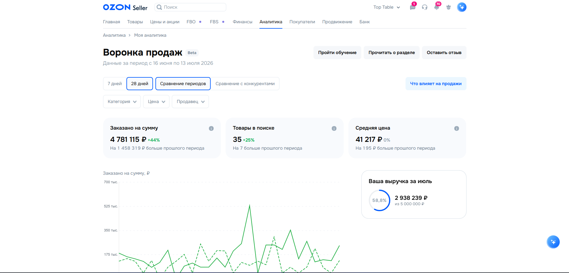Go to Аналитика breadcrumb link
The width and height of the screenshot is (569, 273).
[114, 35]
